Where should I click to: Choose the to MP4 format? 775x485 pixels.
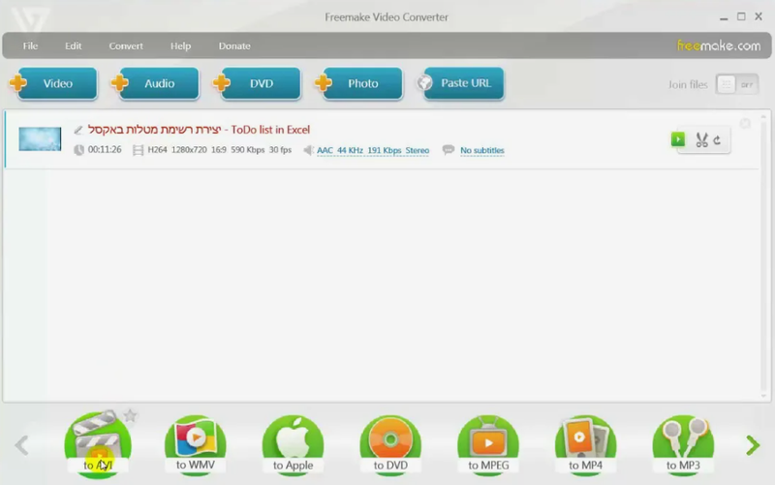(x=586, y=445)
